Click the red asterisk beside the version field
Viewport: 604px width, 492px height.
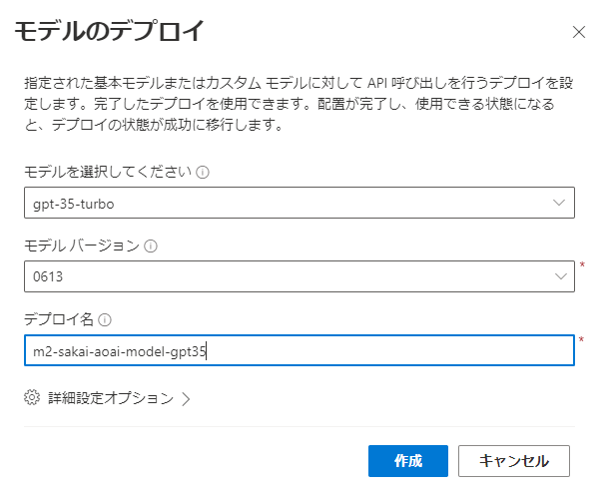(582, 265)
